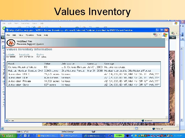Click the Values Inventory Information heading
The image size is (185, 138).
[29, 49]
